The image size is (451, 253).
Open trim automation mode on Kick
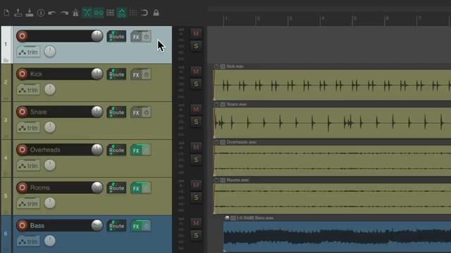point(28,90)
